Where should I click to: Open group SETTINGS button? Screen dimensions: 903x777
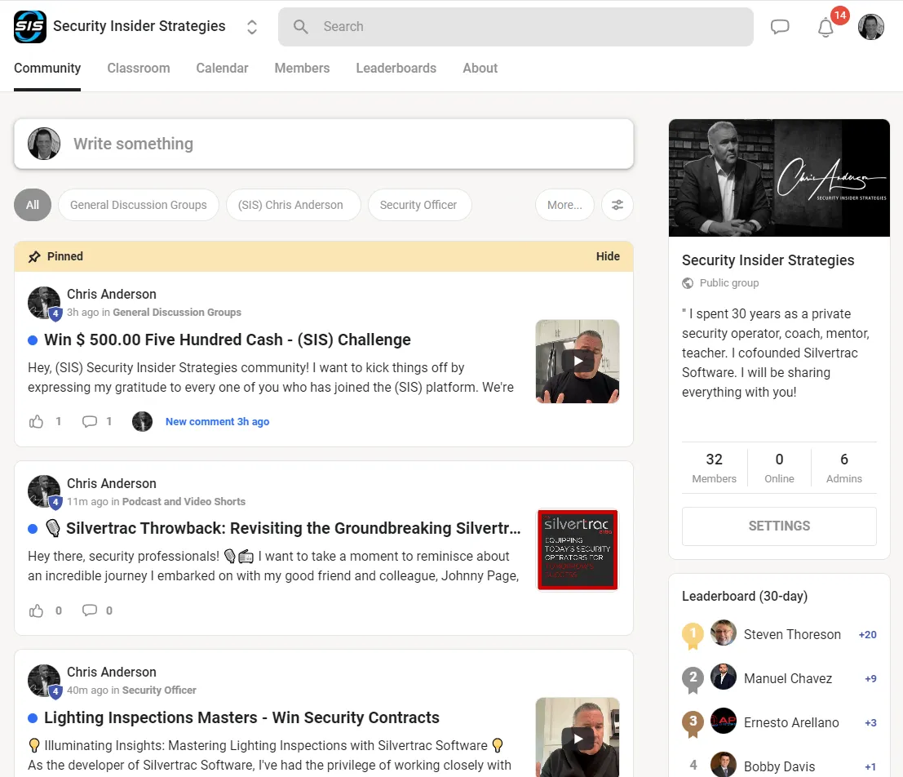pos(779,526)
